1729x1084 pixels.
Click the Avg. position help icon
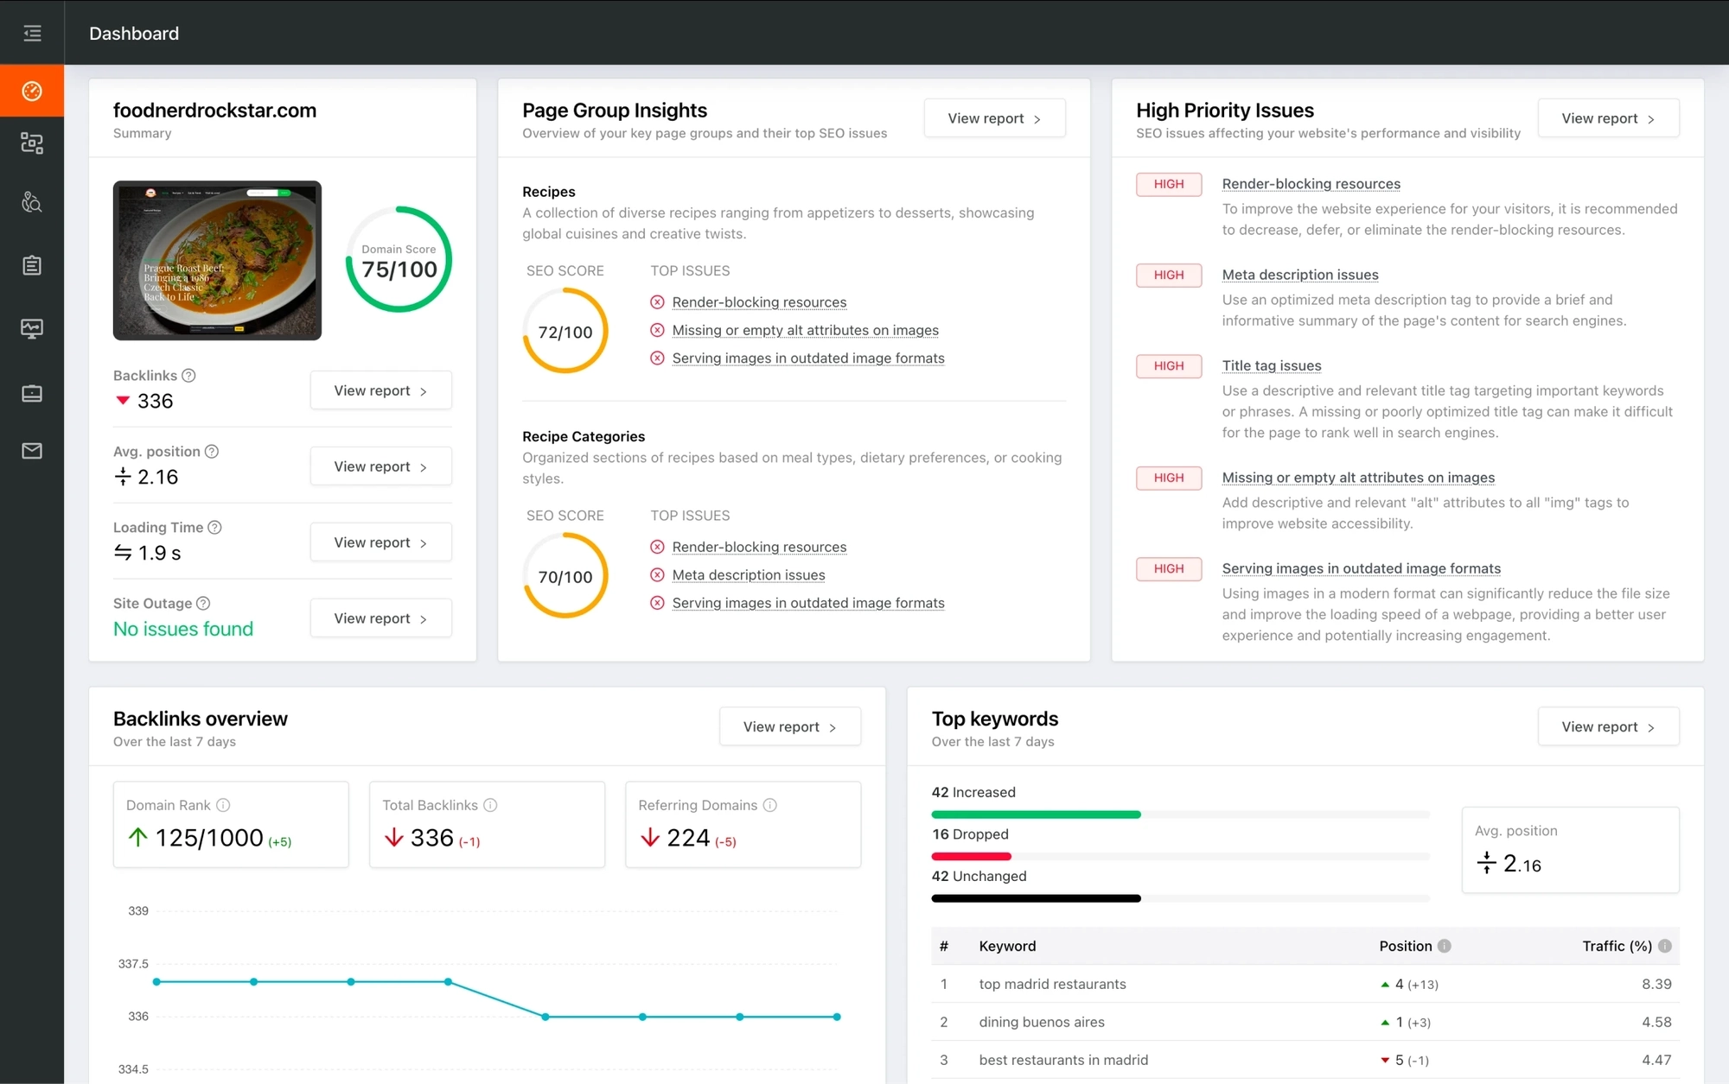pyautogui.click(x=213, y=451)
